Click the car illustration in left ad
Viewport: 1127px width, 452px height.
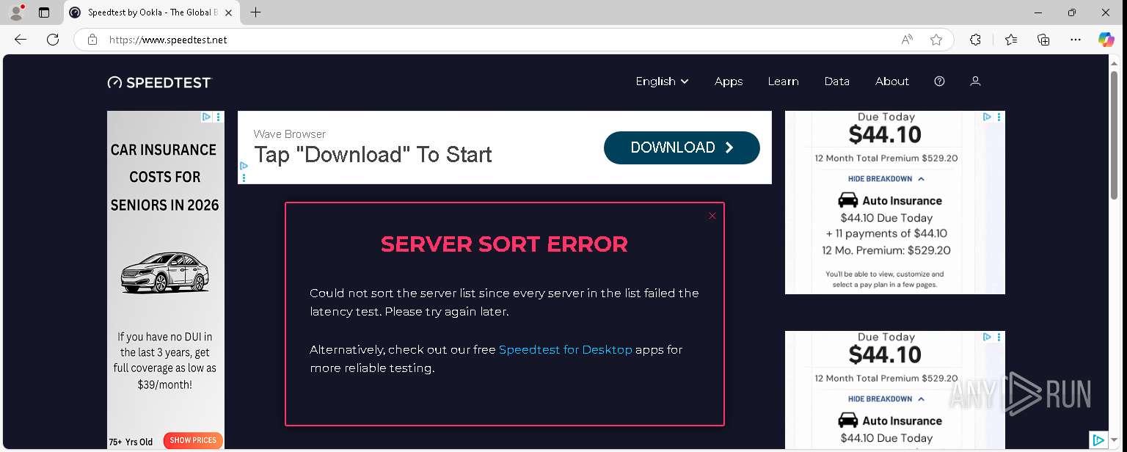165,272
